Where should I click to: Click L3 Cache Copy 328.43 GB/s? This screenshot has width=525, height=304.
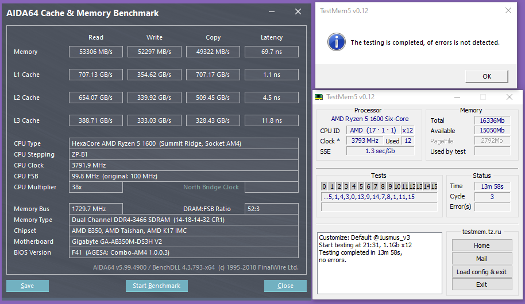213,120
